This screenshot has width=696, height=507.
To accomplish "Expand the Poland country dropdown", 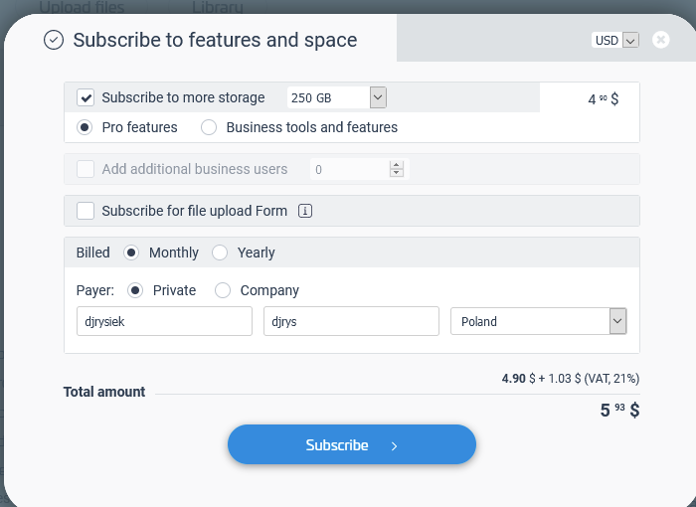I will pyautogui.click(x=617, y=321).
